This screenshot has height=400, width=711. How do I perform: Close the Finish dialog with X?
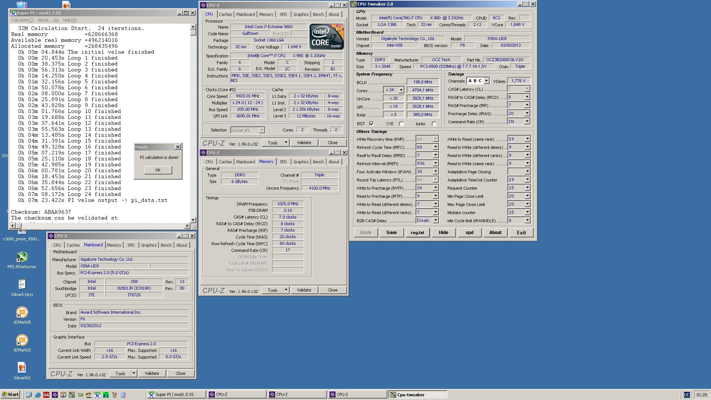point(178,147)
